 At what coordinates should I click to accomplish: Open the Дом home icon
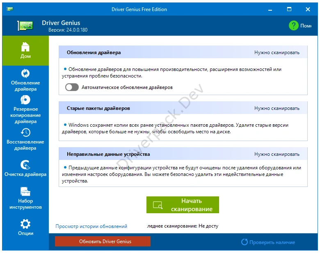[25, 47]
